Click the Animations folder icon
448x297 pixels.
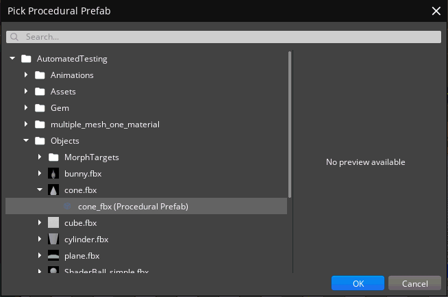coord(40,75)
